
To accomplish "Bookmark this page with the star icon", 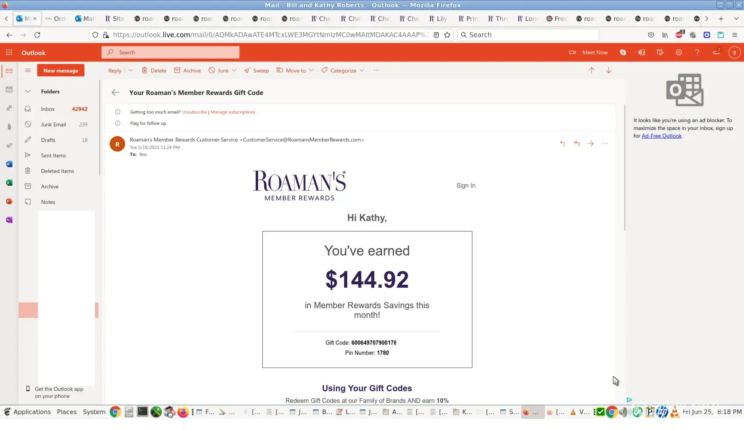I will (447, 35).
